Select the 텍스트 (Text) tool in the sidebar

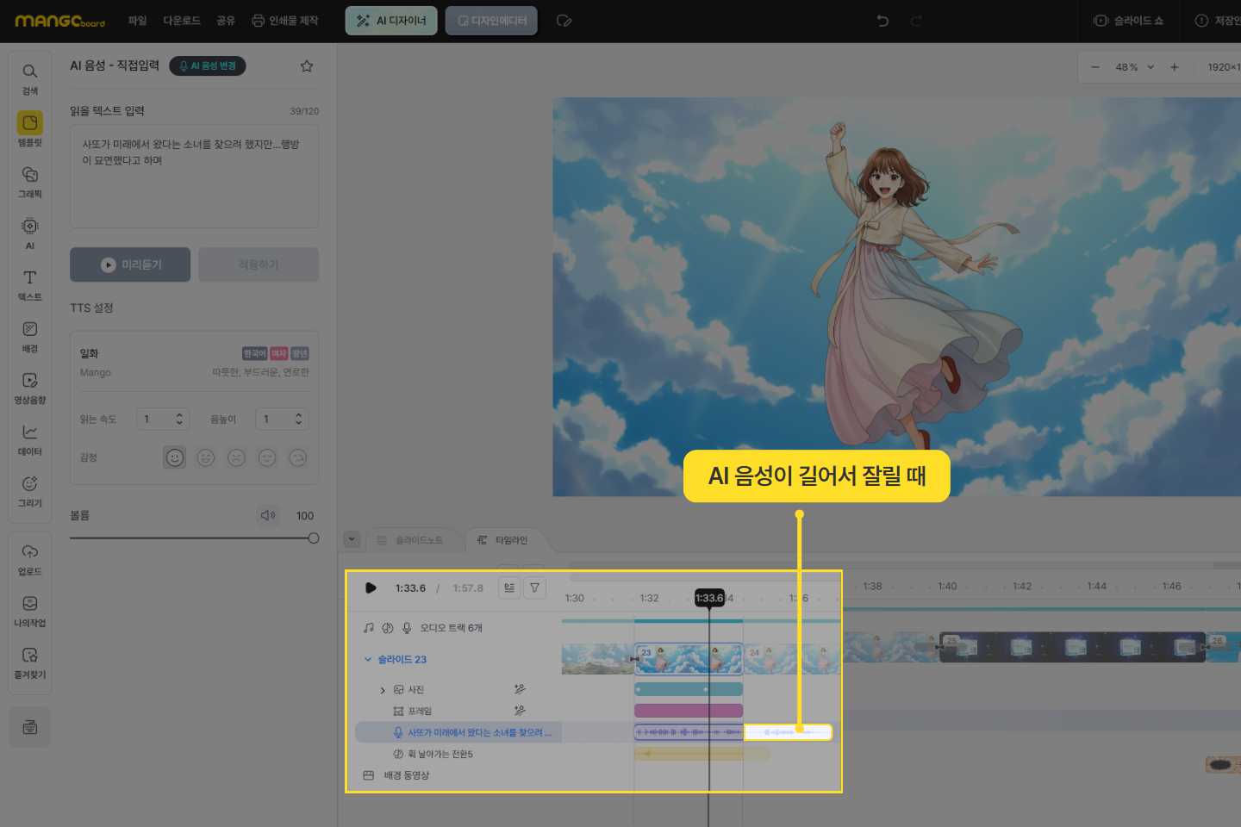[x=30, y=284]
